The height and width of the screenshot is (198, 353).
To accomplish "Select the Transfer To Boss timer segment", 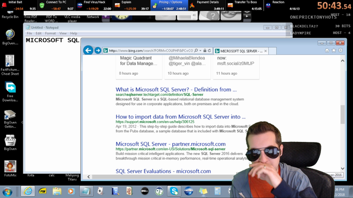I will pos(244,5).
